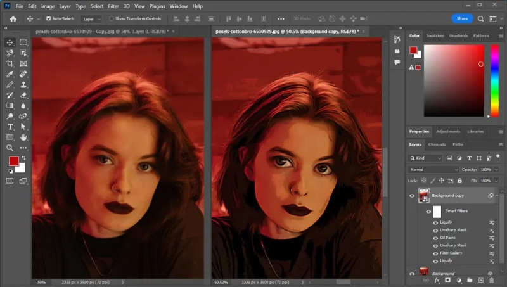The height and width of the screenshot is (287, 507).
Task: Select the Rectangle shape tool
Action: click(10, 137)
